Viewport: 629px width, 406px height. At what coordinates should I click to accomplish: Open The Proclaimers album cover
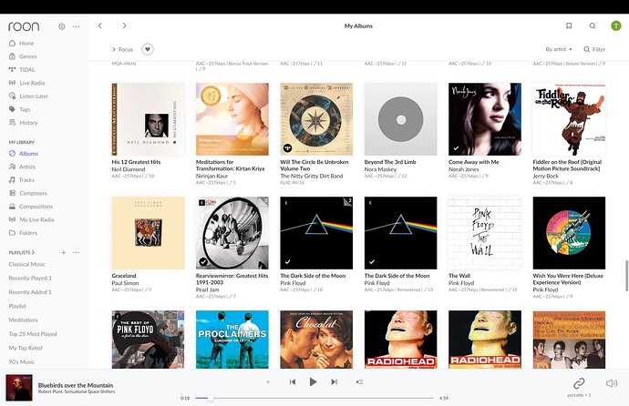[232, 340]
